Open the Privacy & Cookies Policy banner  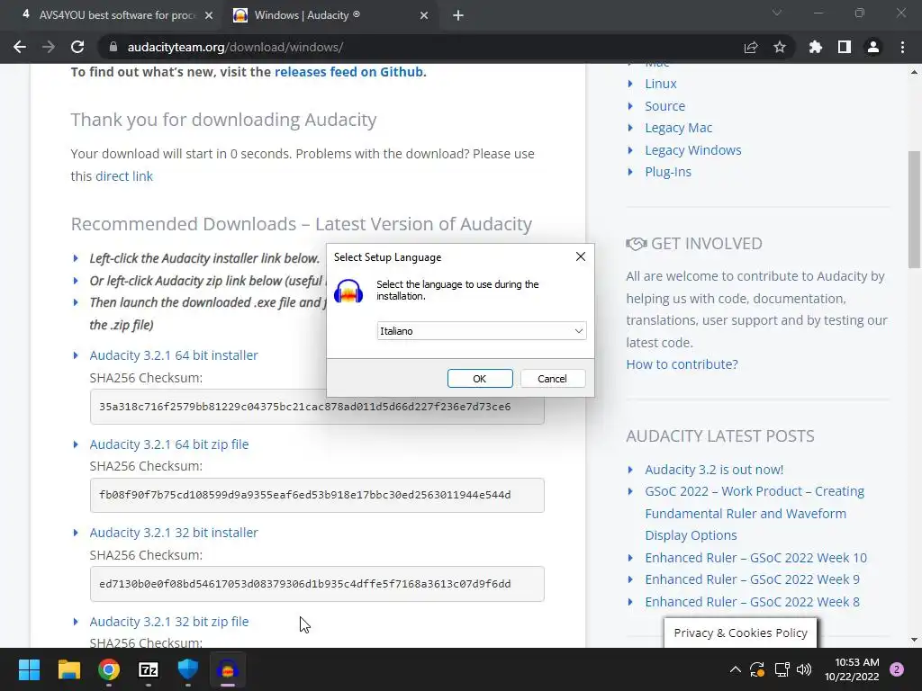tap(740, 633)
